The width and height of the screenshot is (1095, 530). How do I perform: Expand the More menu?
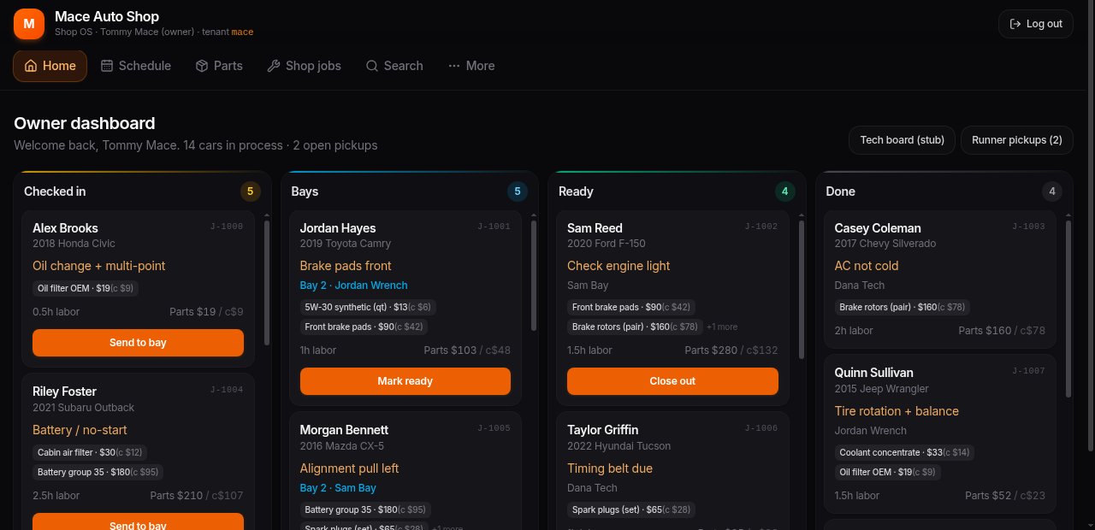tap(471, 66)
